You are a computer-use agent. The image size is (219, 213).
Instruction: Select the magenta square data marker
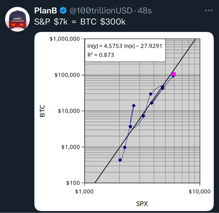[x=174, y=74]
